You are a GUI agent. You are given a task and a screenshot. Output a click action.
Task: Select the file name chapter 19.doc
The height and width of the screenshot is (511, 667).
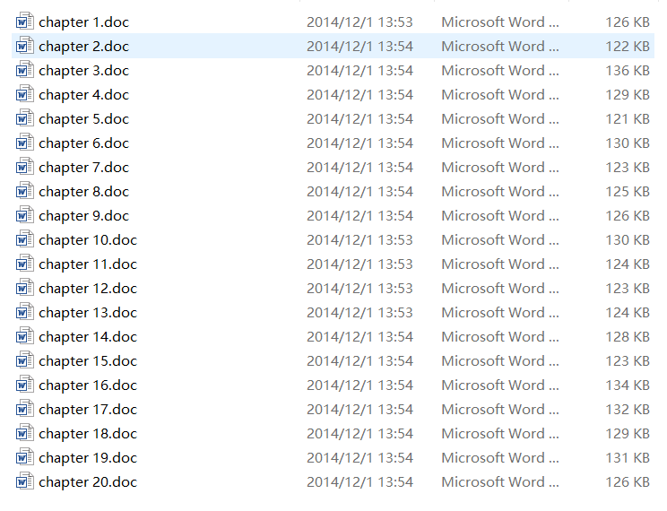point(88,459)
